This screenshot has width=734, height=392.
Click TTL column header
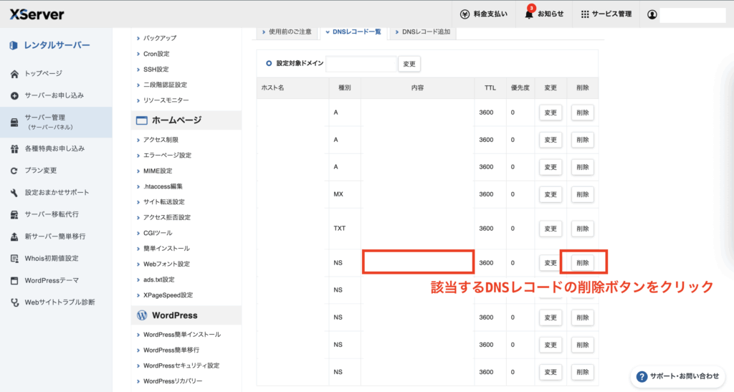click(490, 88)
